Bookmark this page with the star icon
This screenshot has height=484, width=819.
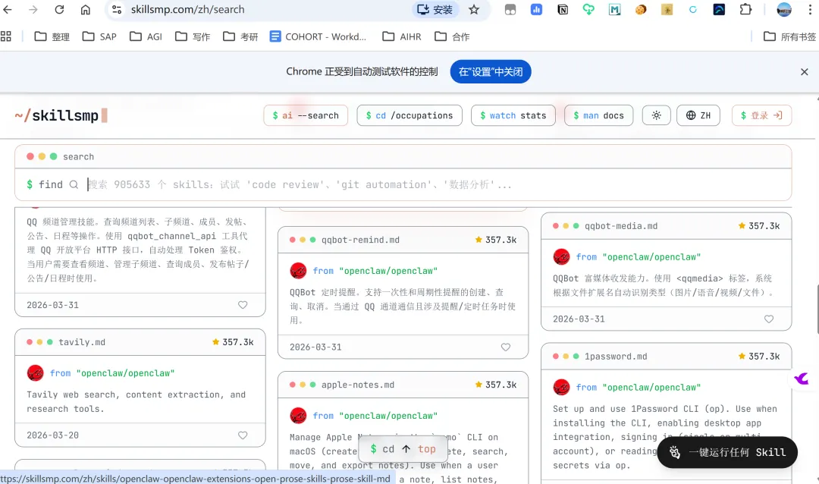[474, 9]
